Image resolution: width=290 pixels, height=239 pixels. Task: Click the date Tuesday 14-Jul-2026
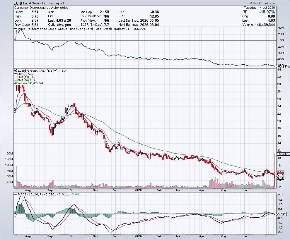259,8
